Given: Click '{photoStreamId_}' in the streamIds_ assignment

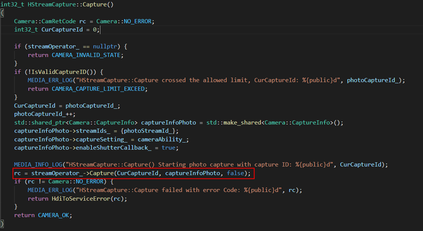Looking at the screenshot, I should (148, 131).
